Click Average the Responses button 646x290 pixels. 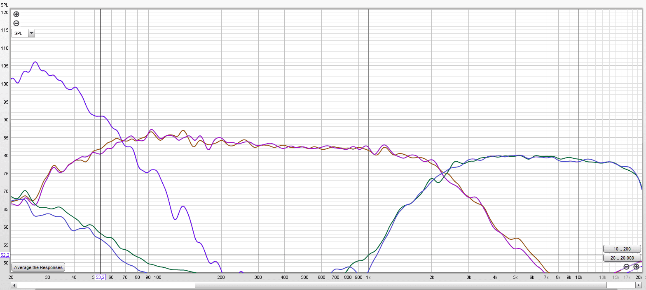coord(38,267)
